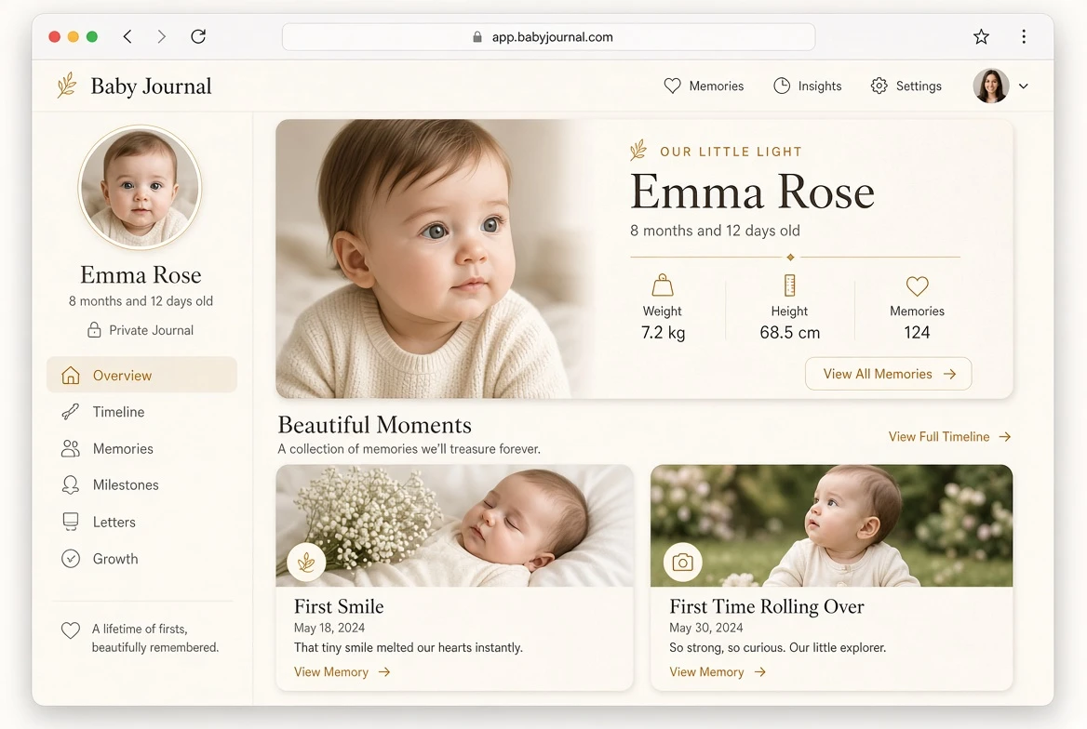
Task: Click the 'A lifetime of firsts' tagline
Action: pyautogui.click(x=155, y=638)
